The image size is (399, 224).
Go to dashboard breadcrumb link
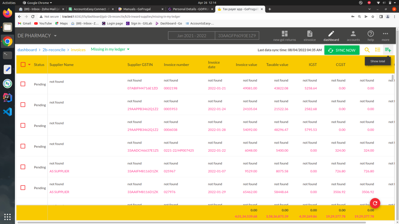(27, 50)
